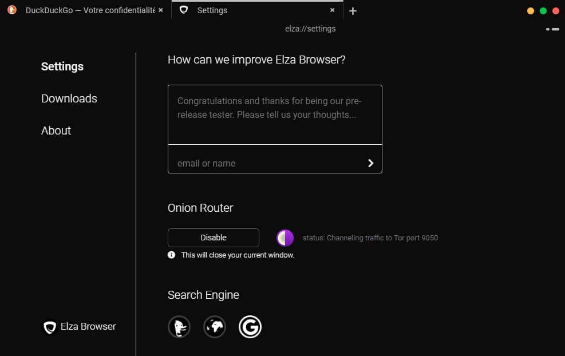Screen dimensions: 565x356
Task: Open the Downloads sidebar section
Action: coord(69,98)
